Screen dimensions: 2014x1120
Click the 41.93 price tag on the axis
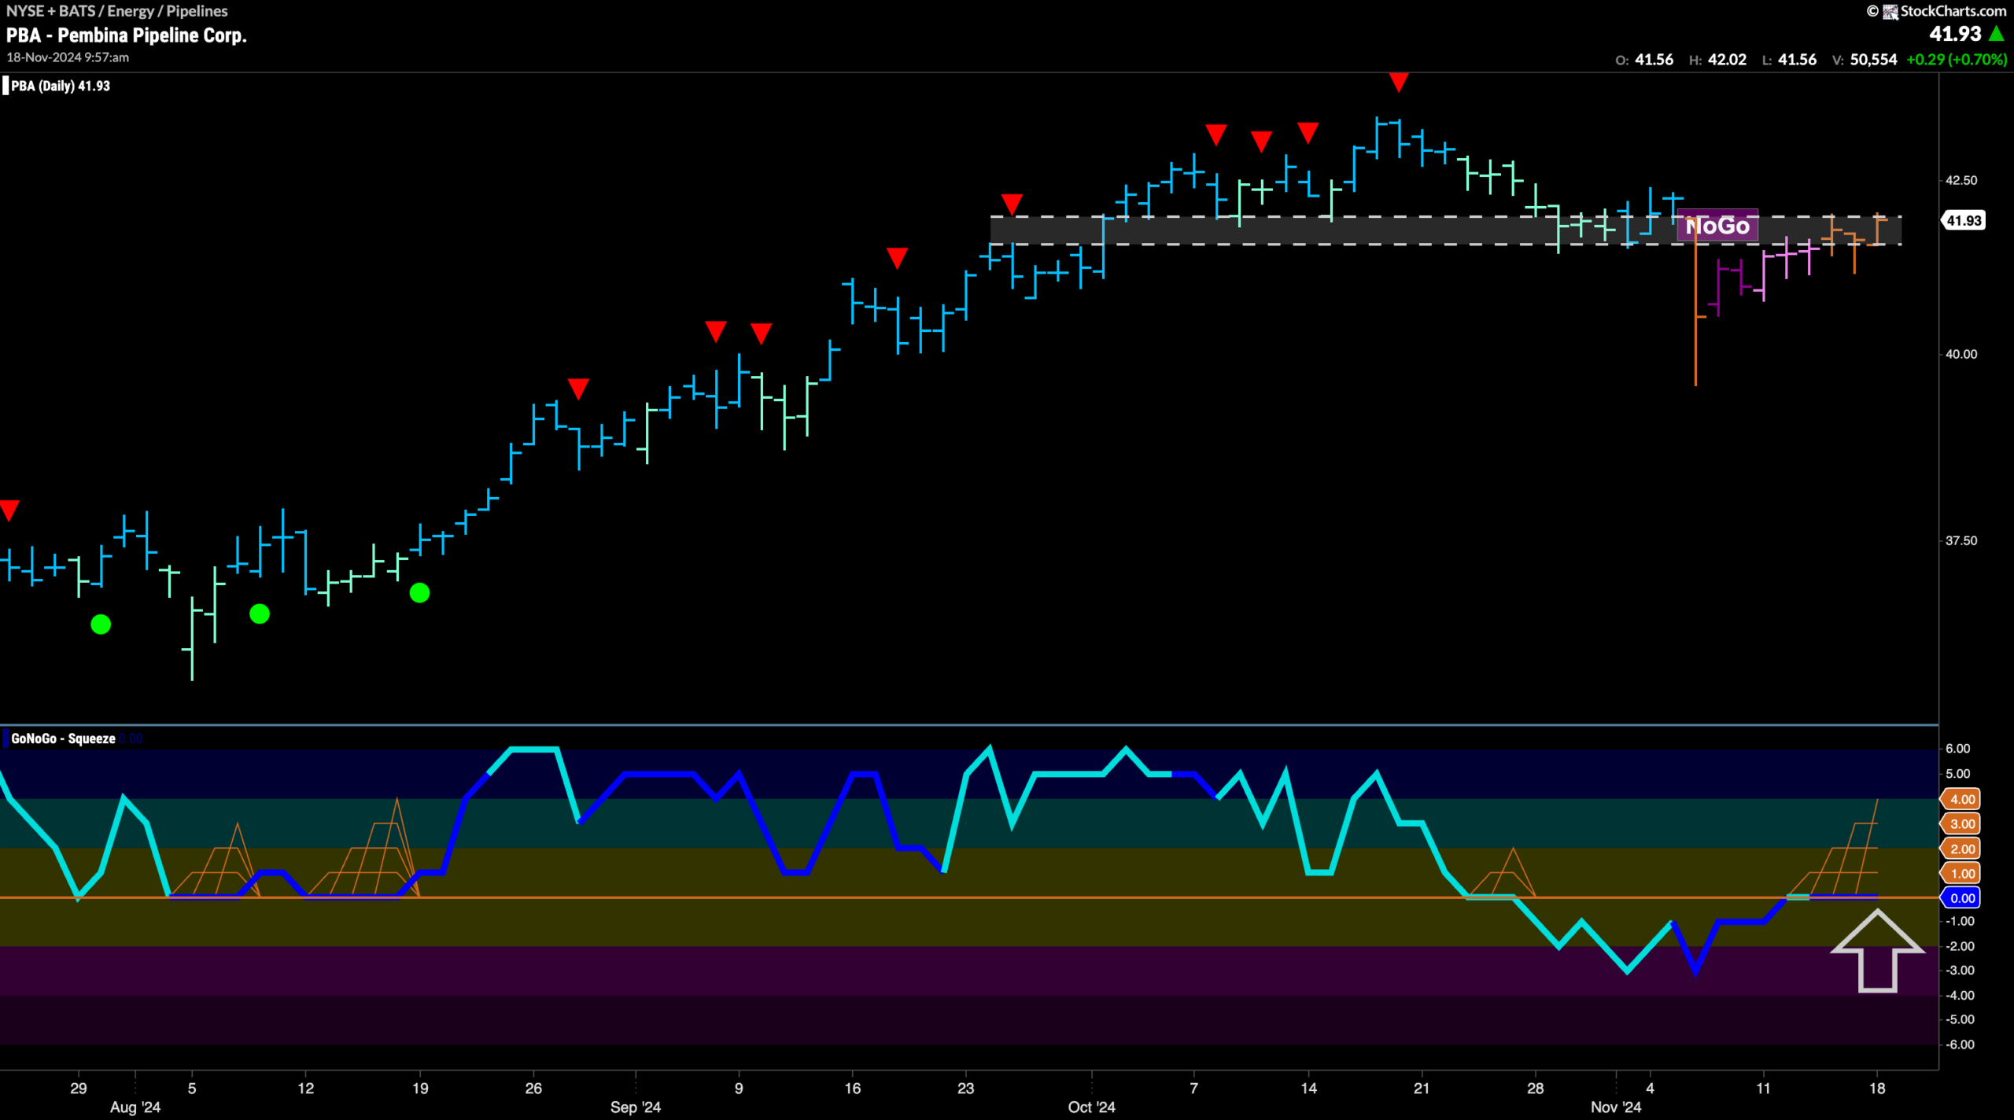(1964, 221)
